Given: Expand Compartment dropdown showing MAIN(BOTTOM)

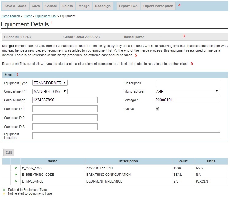Looking at the screenshot, I should coord(50,92).
